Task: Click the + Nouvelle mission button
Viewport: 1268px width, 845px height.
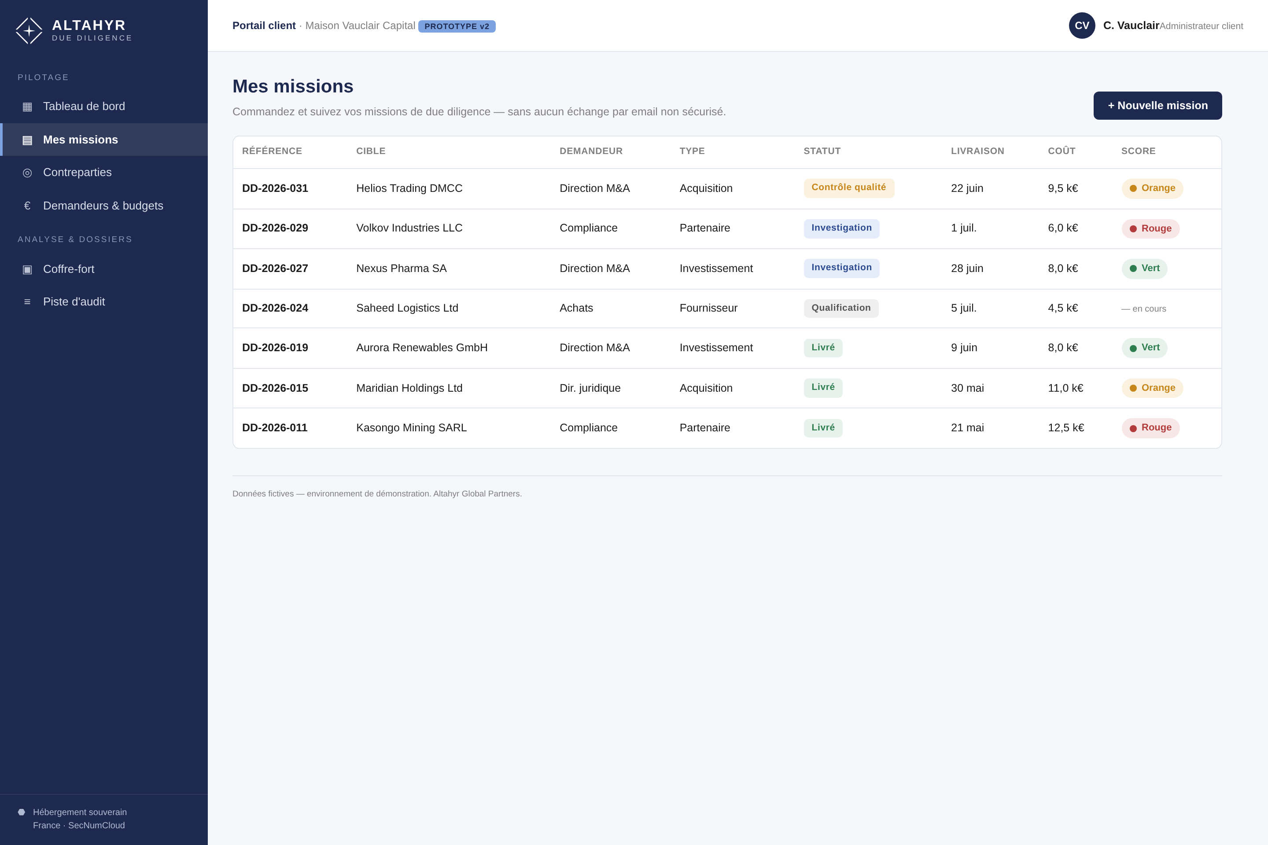Action: tap(1157, 106)
